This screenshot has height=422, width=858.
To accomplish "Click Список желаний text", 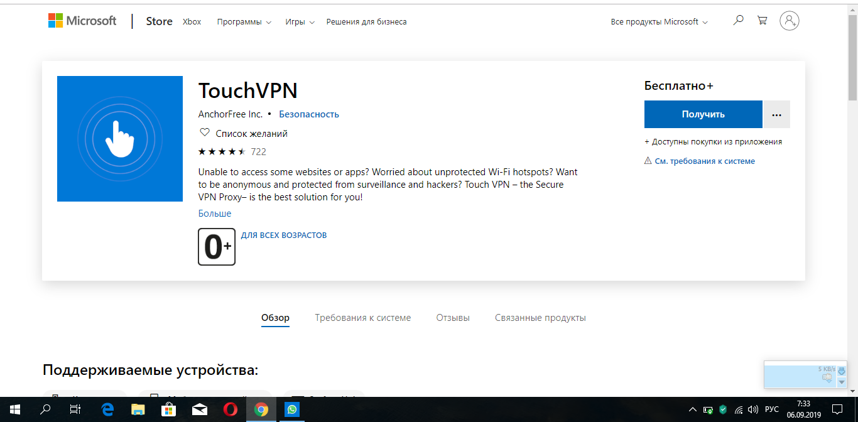I will 251,134.
